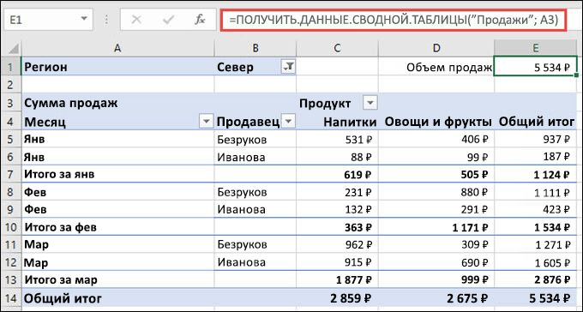This screenshot has height=312, width=583.
Task: Click the Enter checkmark formula bar icon
Action: tap(168, 20)
